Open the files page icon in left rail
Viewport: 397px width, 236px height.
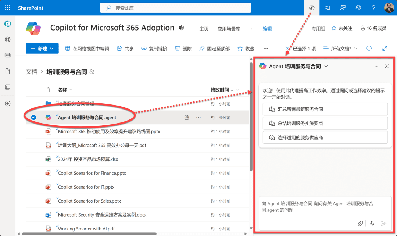[8, 71]
